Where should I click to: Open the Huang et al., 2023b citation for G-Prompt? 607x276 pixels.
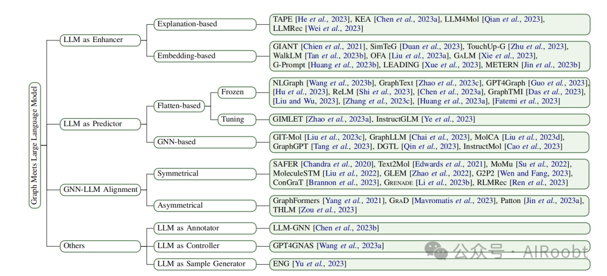click(x=344, y=65)
